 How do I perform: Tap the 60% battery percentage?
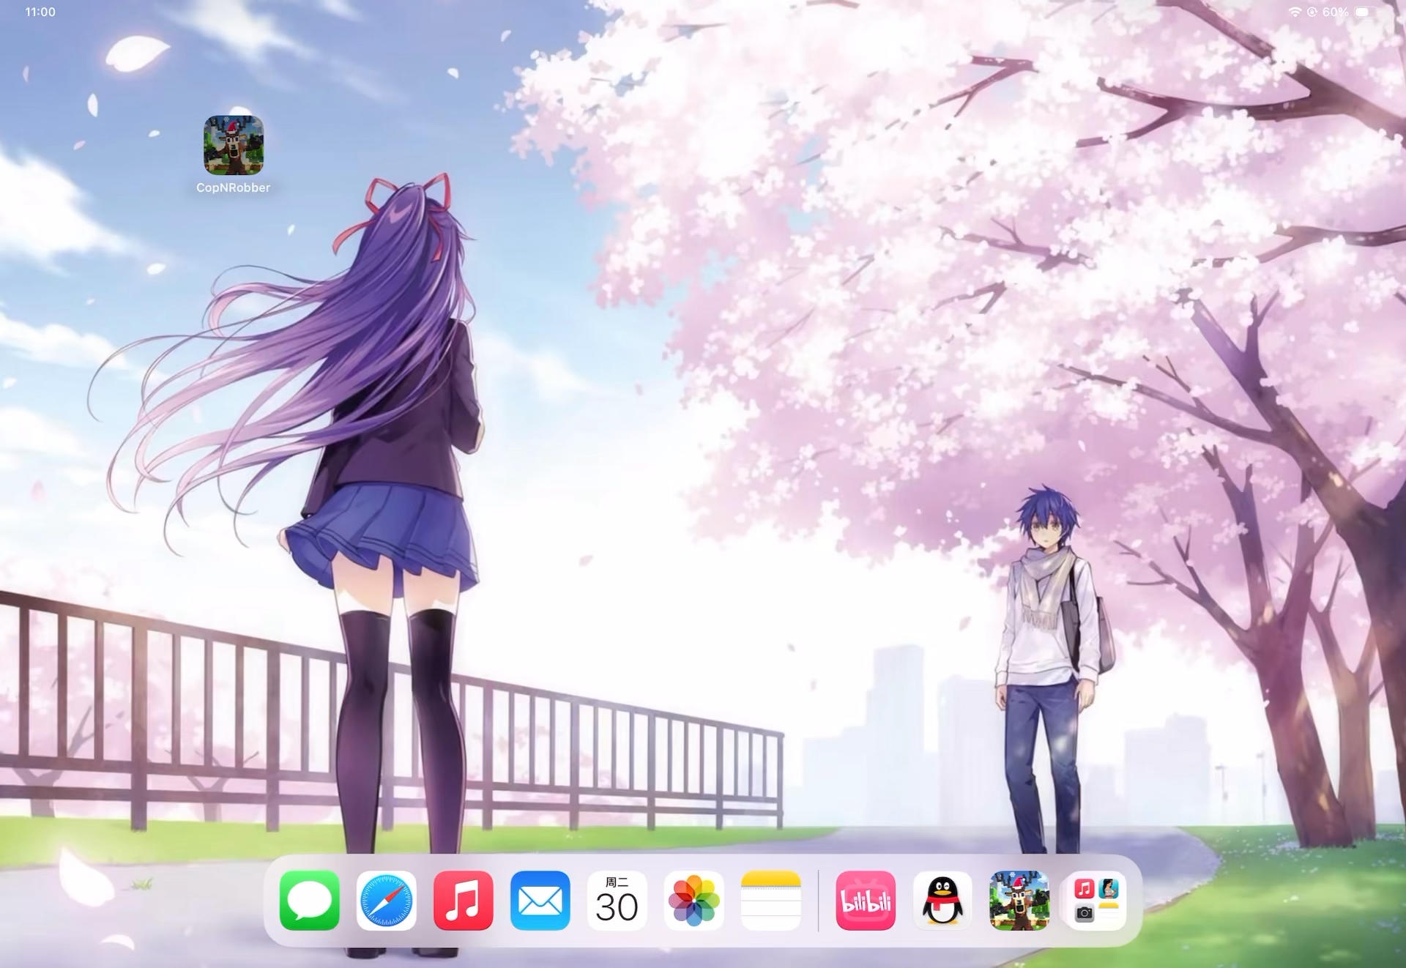(x=1336, y=12)
